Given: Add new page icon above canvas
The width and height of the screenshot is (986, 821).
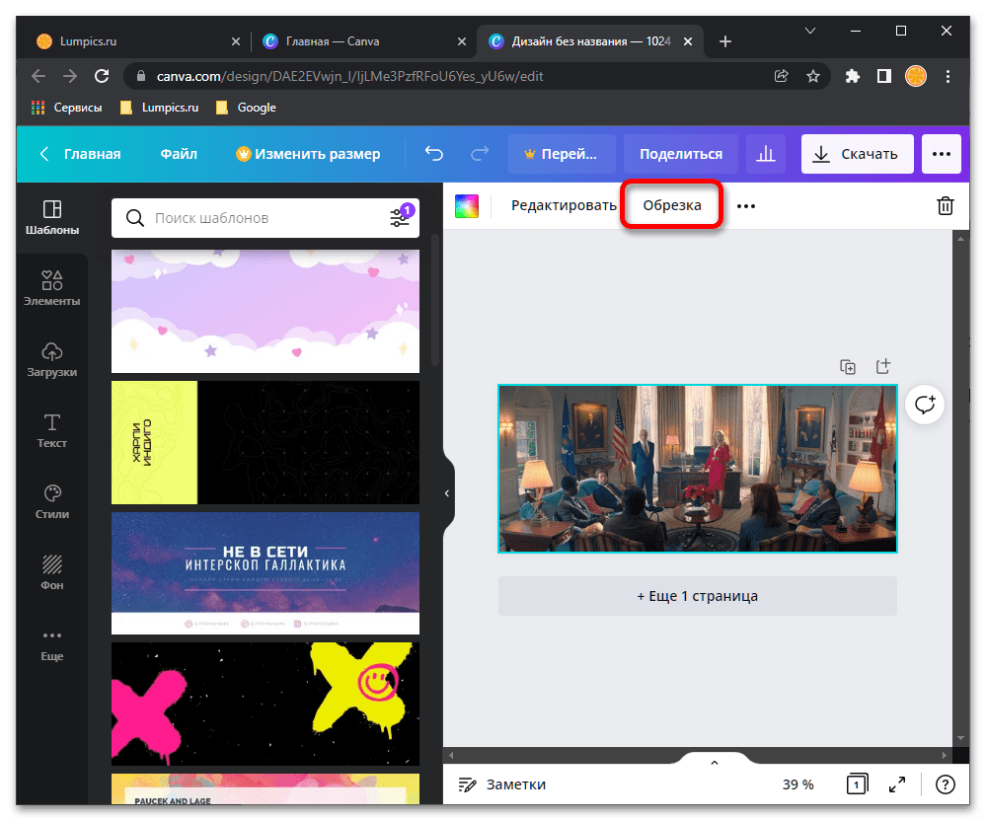Looking at the screenshot, I should pyautogui.click(x=883, y=366).
